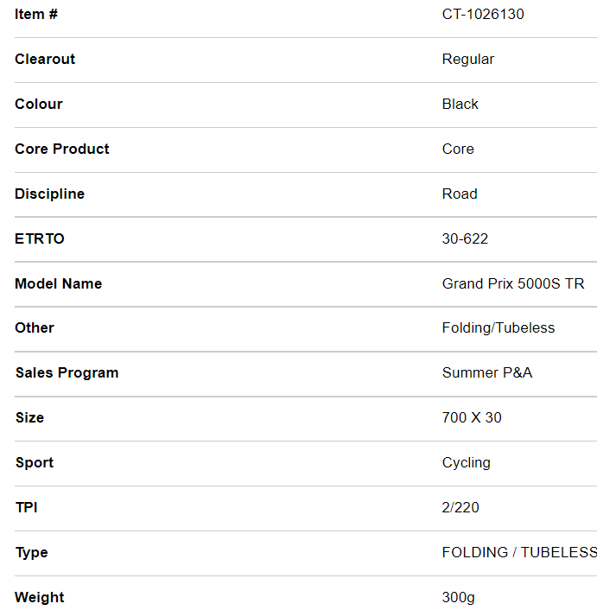Select the 300g weight value
This screenshot has width=597, height=610.
click(x=458, y=598)
